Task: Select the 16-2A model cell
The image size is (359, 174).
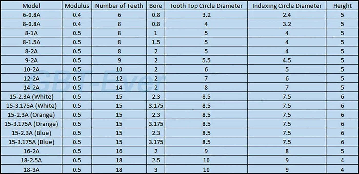Action: pyautogui.click(x=31, y=151)
